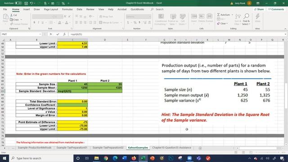This screenshot has height=162, width=288.
Task: Click the percent style icon in Quick Access
Action: 63,3
